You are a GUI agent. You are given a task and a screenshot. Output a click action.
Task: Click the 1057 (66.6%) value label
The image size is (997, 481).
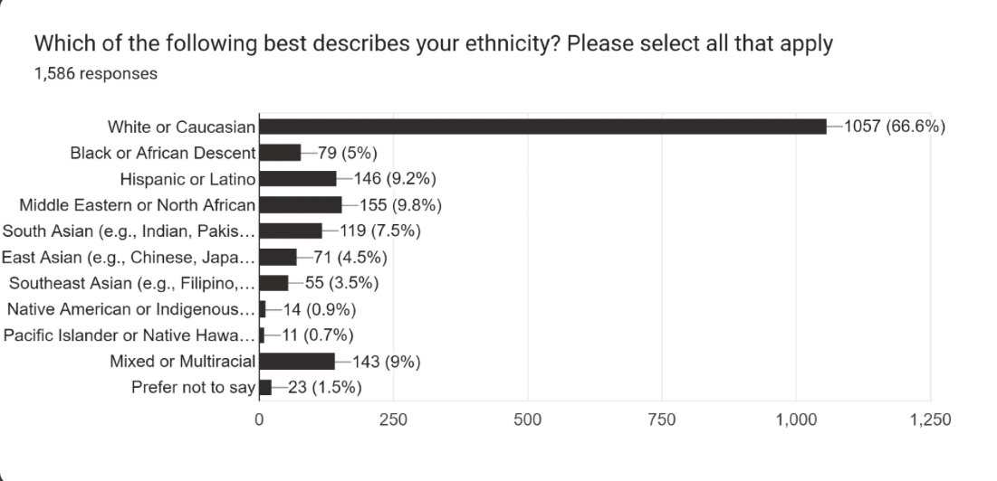coord(895,127)
